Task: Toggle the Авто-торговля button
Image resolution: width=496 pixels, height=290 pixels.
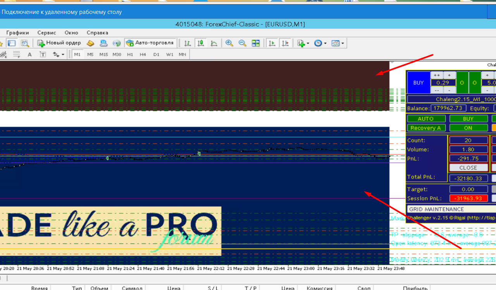Action: pyautogui.click(x=150, y=43)
